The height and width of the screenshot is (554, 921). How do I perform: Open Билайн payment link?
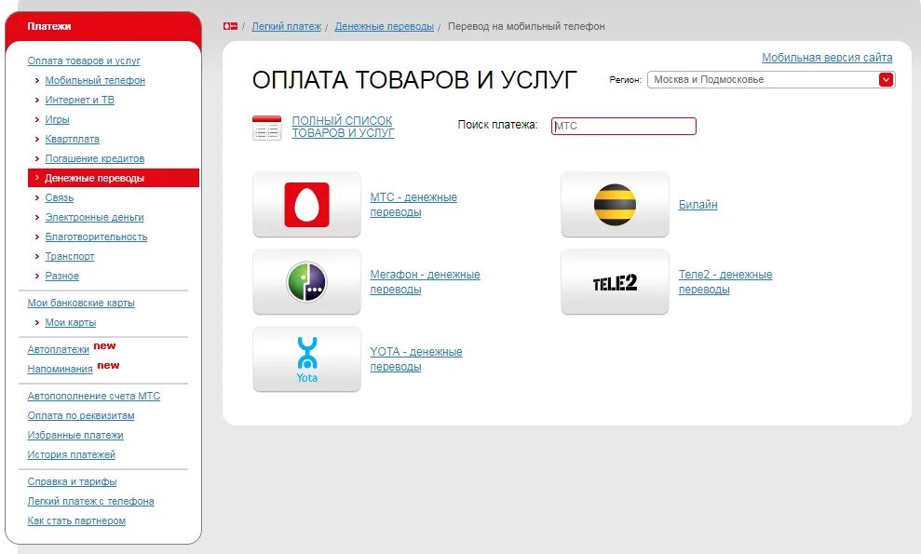point(698,205)
